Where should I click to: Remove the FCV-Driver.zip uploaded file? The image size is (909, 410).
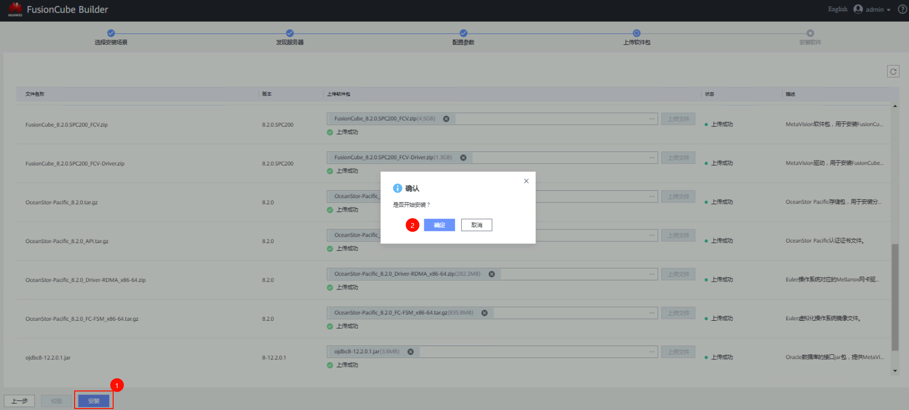click(x=463, y=158)
